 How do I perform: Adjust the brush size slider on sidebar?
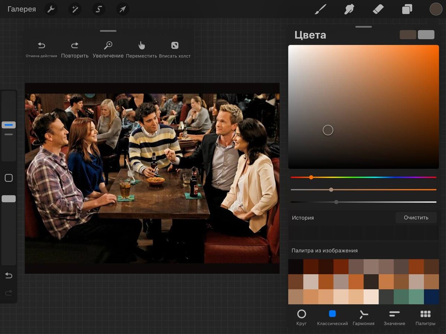pyautogui.click(x=9, y=125)
